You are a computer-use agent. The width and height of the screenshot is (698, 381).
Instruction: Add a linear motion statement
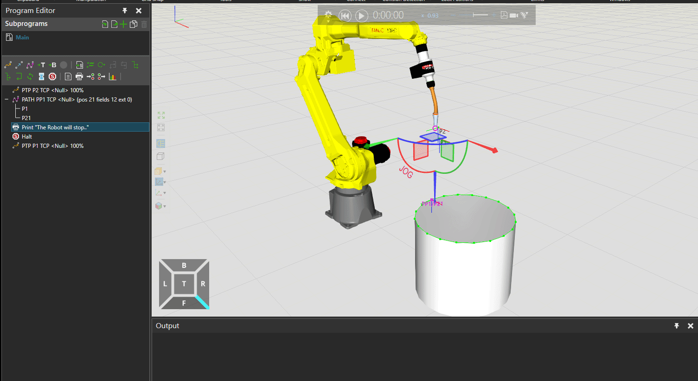pos(19,65)
